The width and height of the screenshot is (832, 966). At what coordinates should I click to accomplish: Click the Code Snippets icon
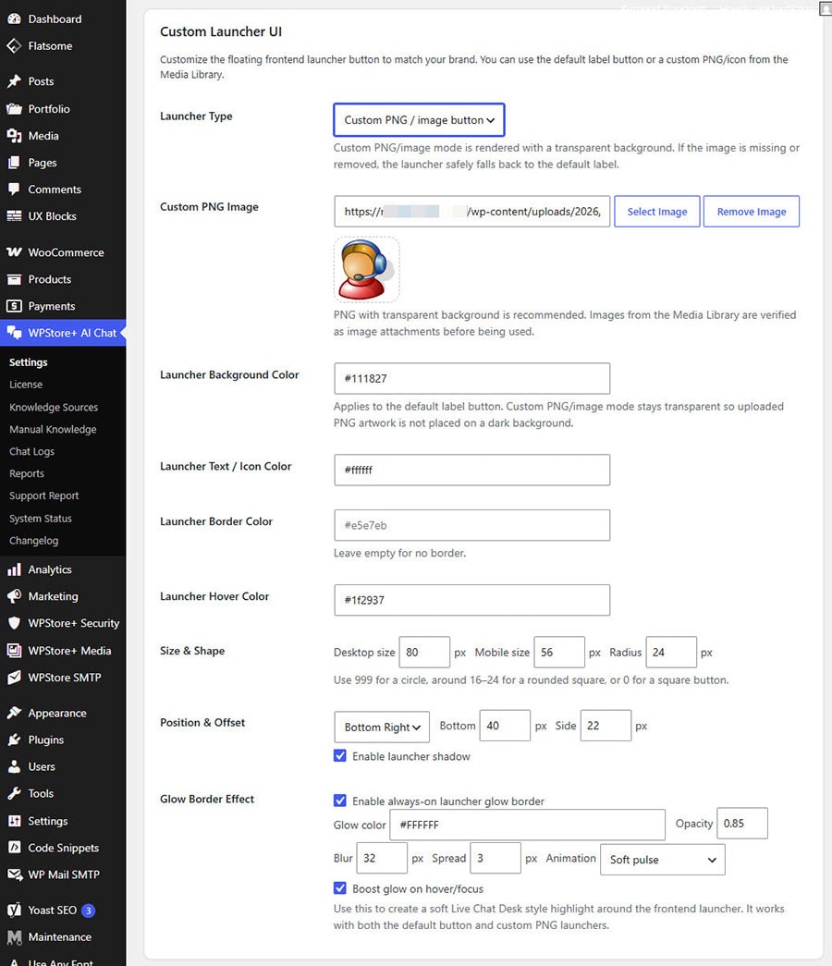tap(14, 848)
